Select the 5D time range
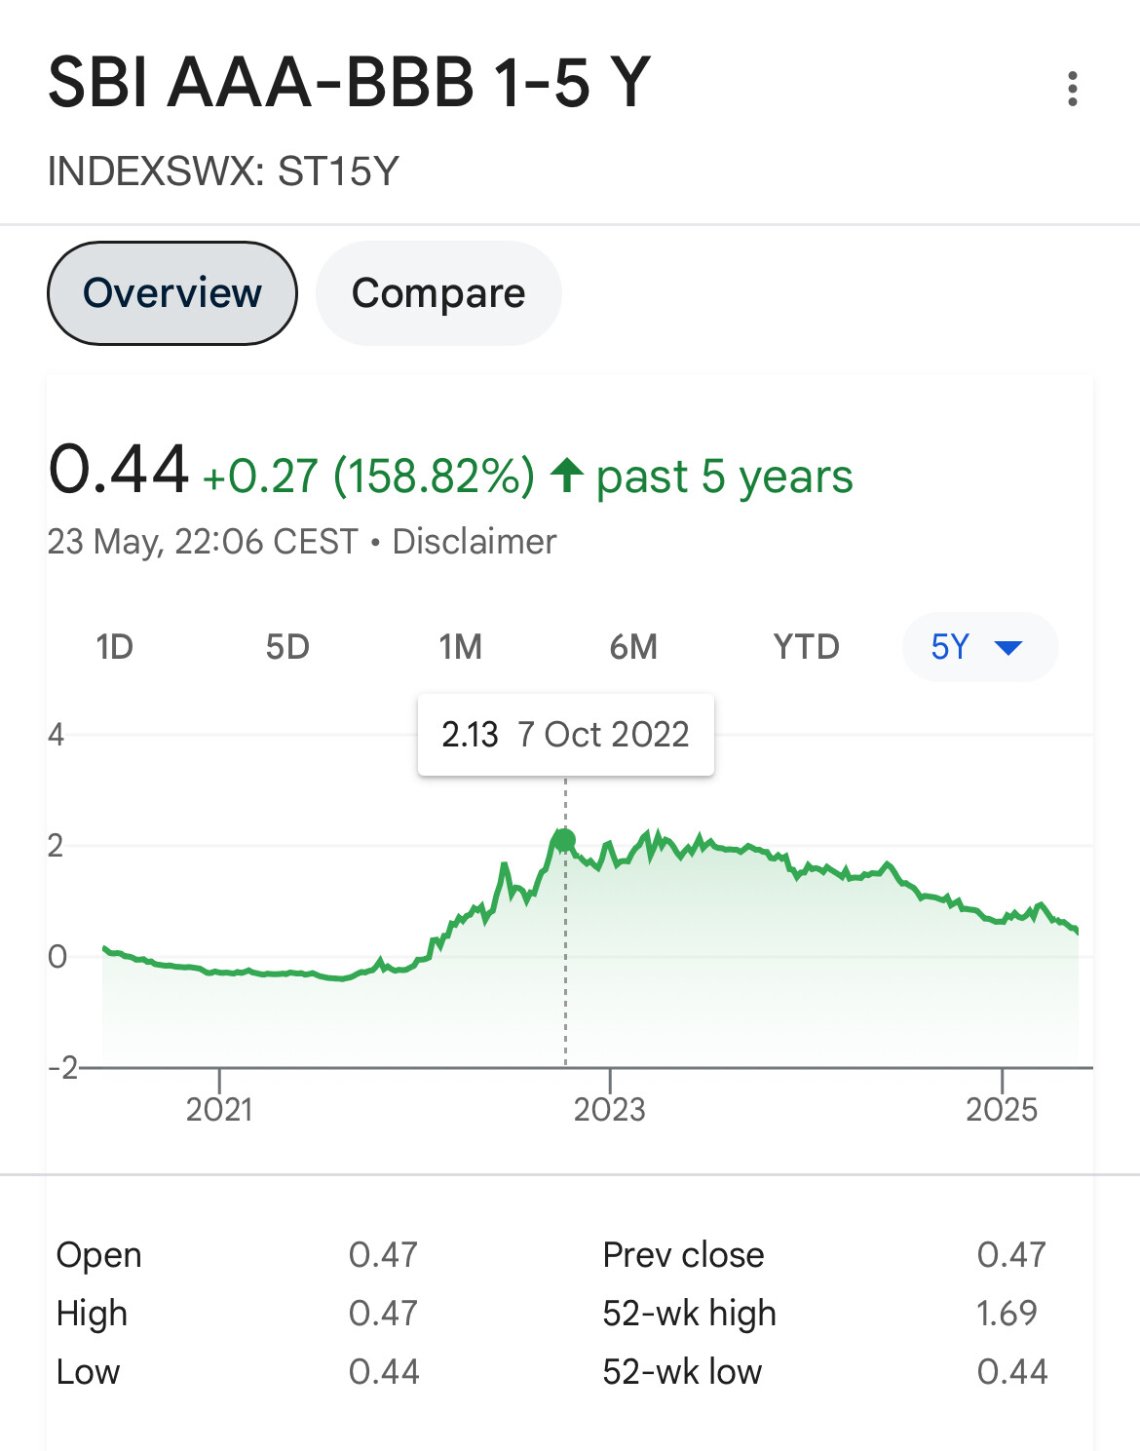 pyautogui.click(x=287, y=647)
